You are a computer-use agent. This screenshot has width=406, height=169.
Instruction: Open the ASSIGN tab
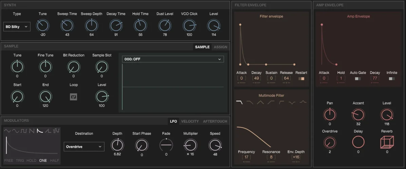[x=220, y=47]
